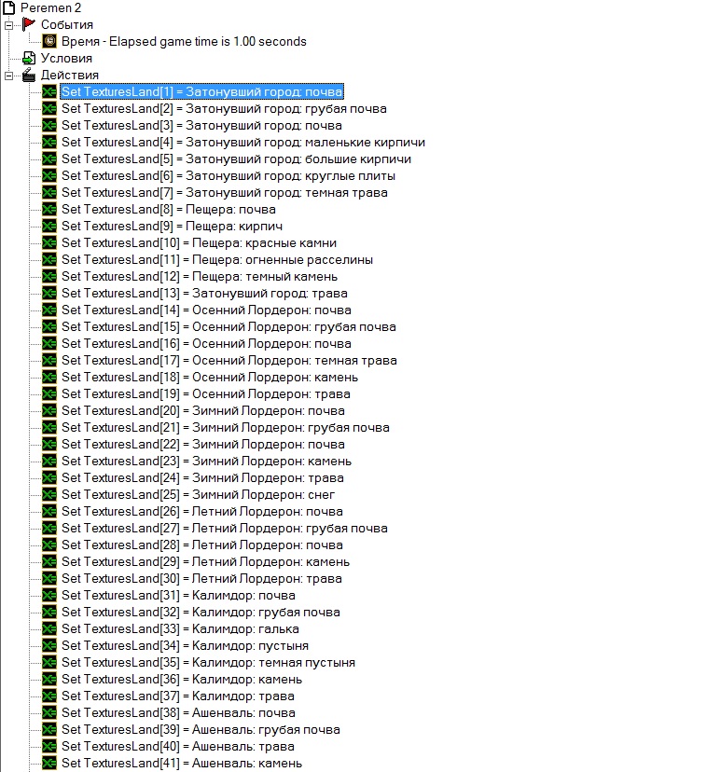
Task: Click the variable icon of TexturesLand[25] action
Action: [x=49, y=494]
